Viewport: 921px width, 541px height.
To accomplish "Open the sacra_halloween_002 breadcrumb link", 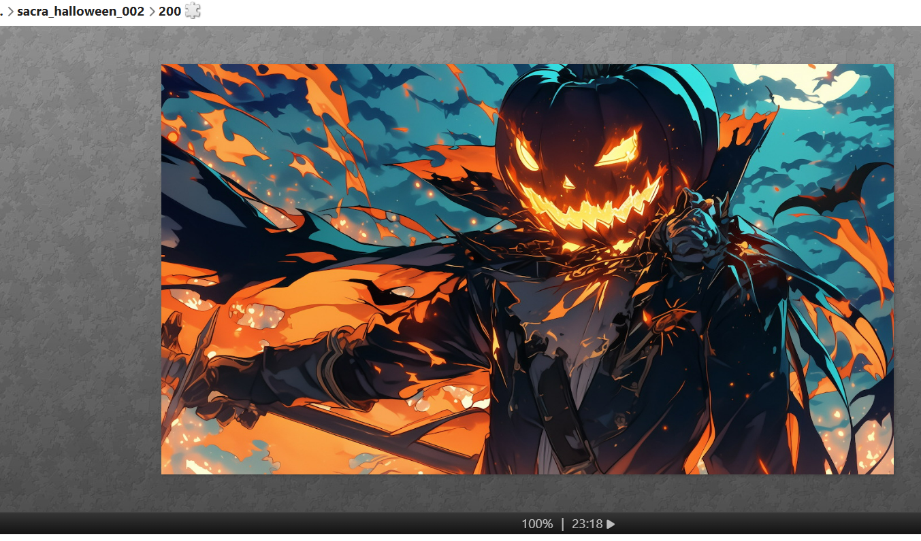I will point(81,11).
